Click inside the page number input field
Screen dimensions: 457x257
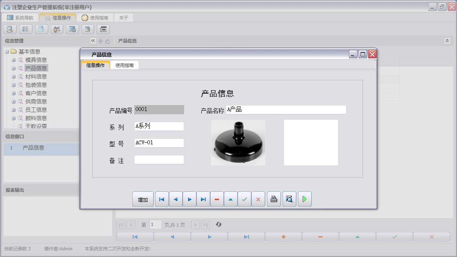(x=155, y=225)
